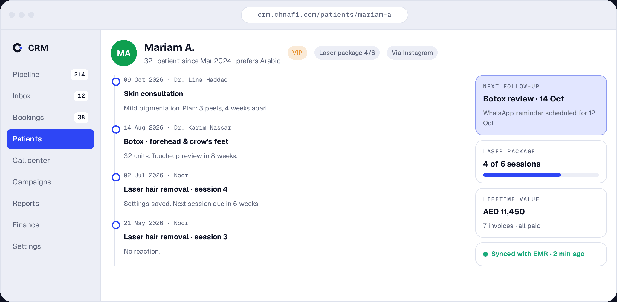The image size is (617, 302).
Task: Select the Patients sidebar item
Action: click(x=51, y=139)
